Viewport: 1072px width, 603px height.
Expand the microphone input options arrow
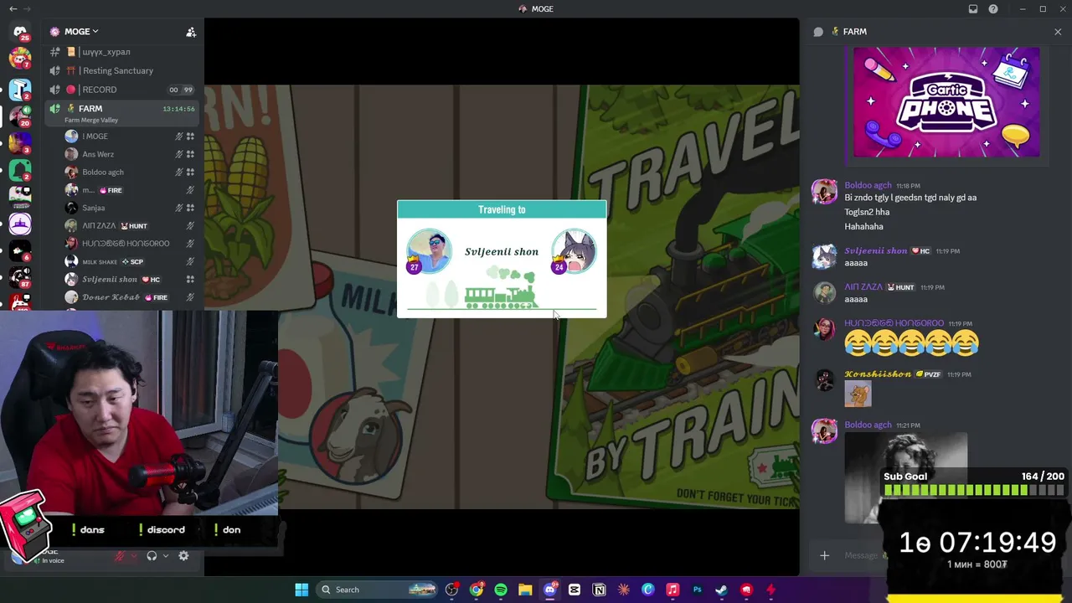[x=133, y=556]
